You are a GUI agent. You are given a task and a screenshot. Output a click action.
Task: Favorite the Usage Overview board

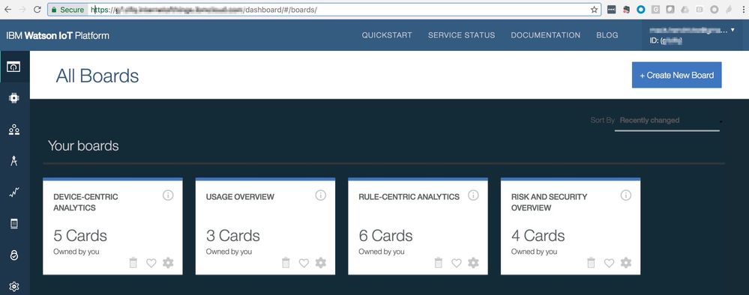tap(304, 263)
